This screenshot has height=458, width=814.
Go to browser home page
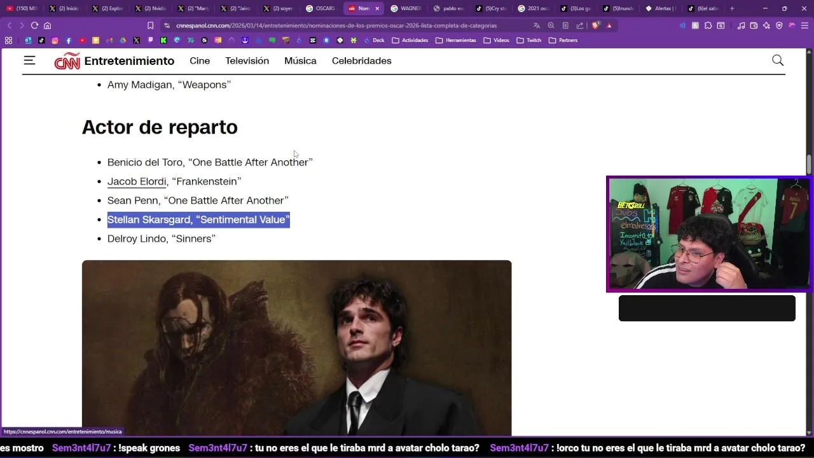pyautogui.click(x=47, y=25)
